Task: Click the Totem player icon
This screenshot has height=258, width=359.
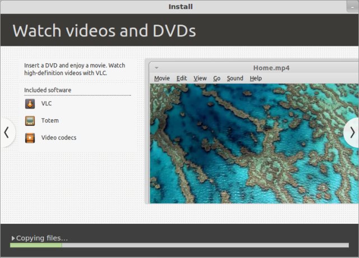Action: point(30,120)
